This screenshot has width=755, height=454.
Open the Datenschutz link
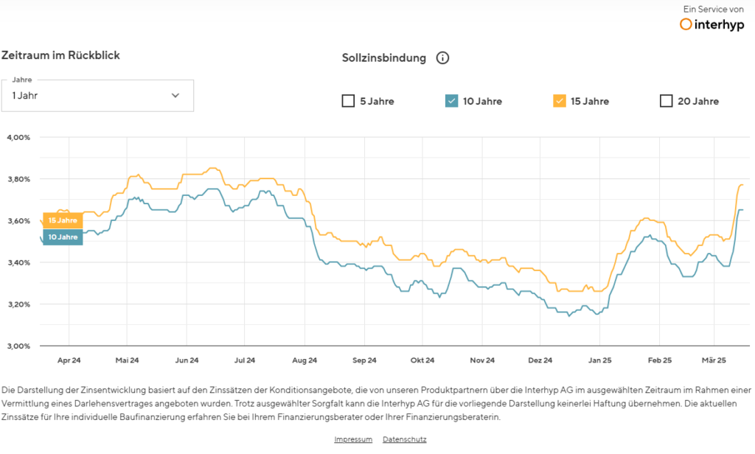click(404, 439)
